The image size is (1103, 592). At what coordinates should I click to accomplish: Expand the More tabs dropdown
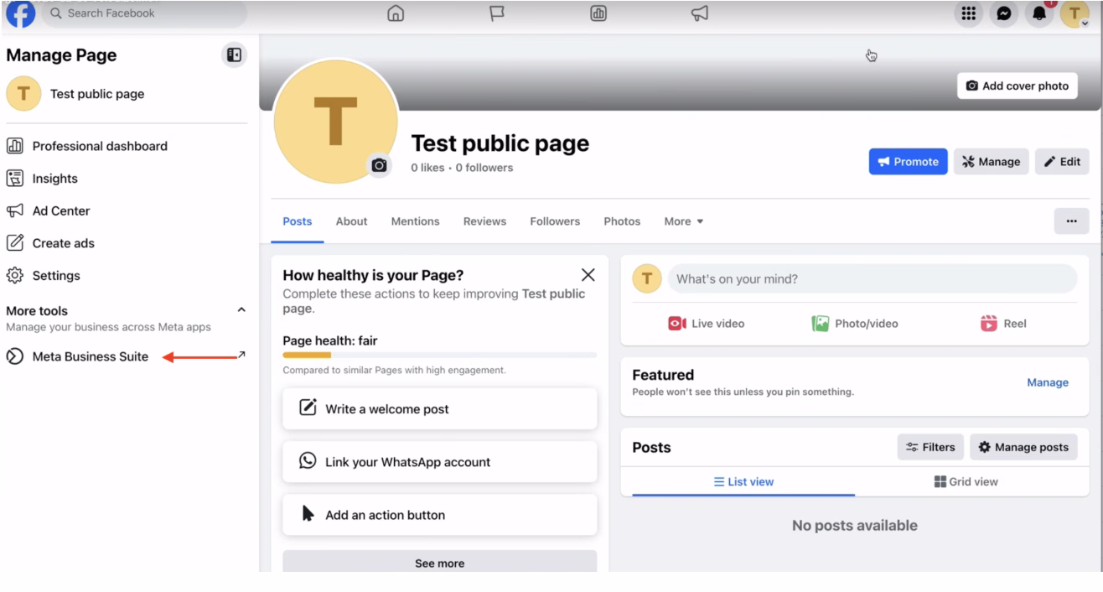(x=684, y=221)
